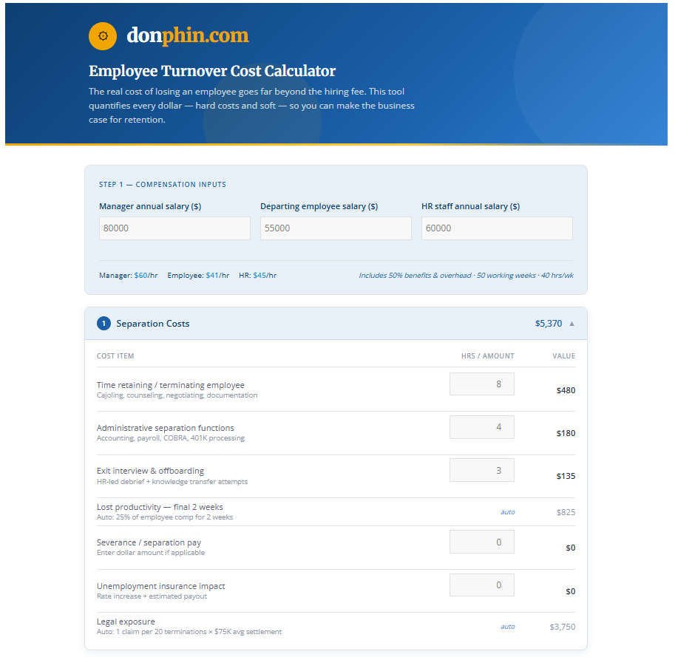Click the Legal exposure $3,750 value

click(562, 627)
